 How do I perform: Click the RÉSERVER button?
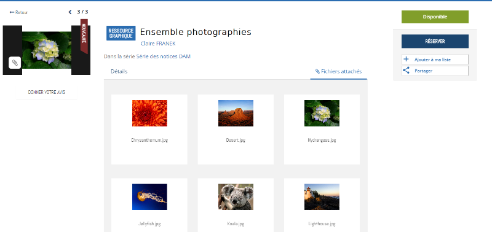(435, 41)
